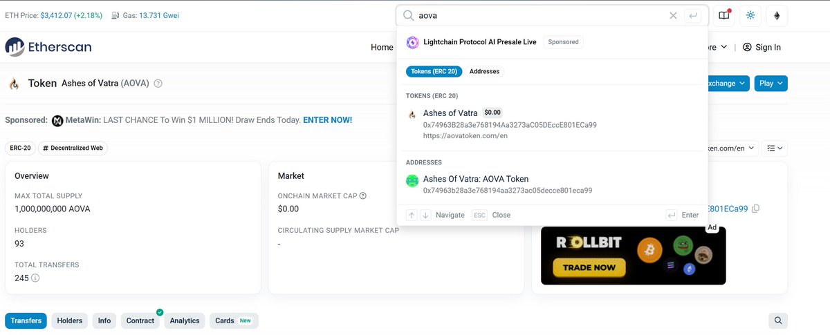Open the Ashes of Vatra token result
The height and width of the screenshot is (335, 830).
[x=552, y=124]
